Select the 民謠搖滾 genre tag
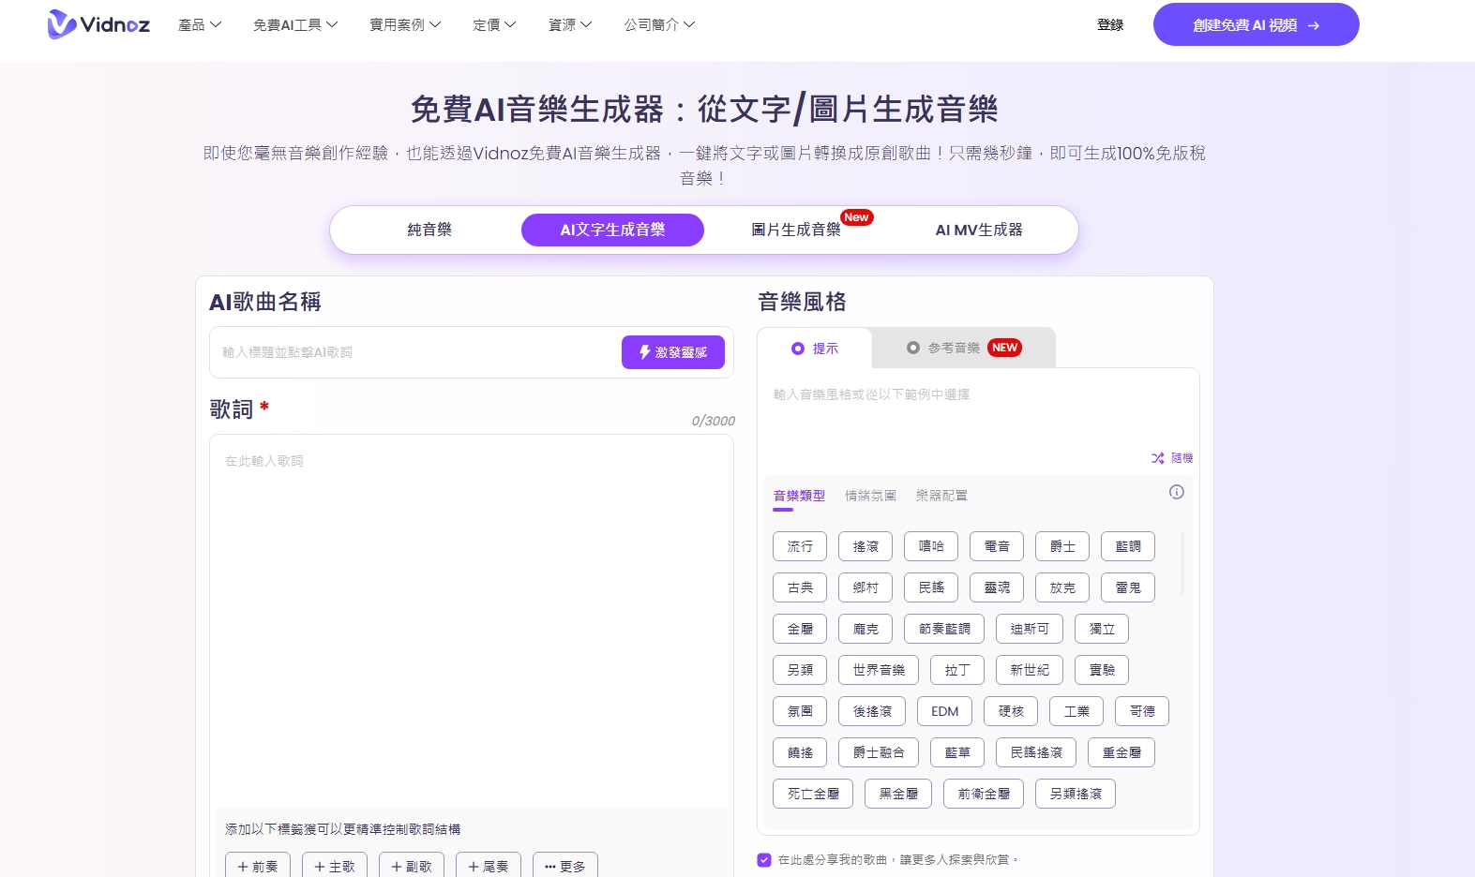This screenshot has height=877, width=1475. [1036, 752]
